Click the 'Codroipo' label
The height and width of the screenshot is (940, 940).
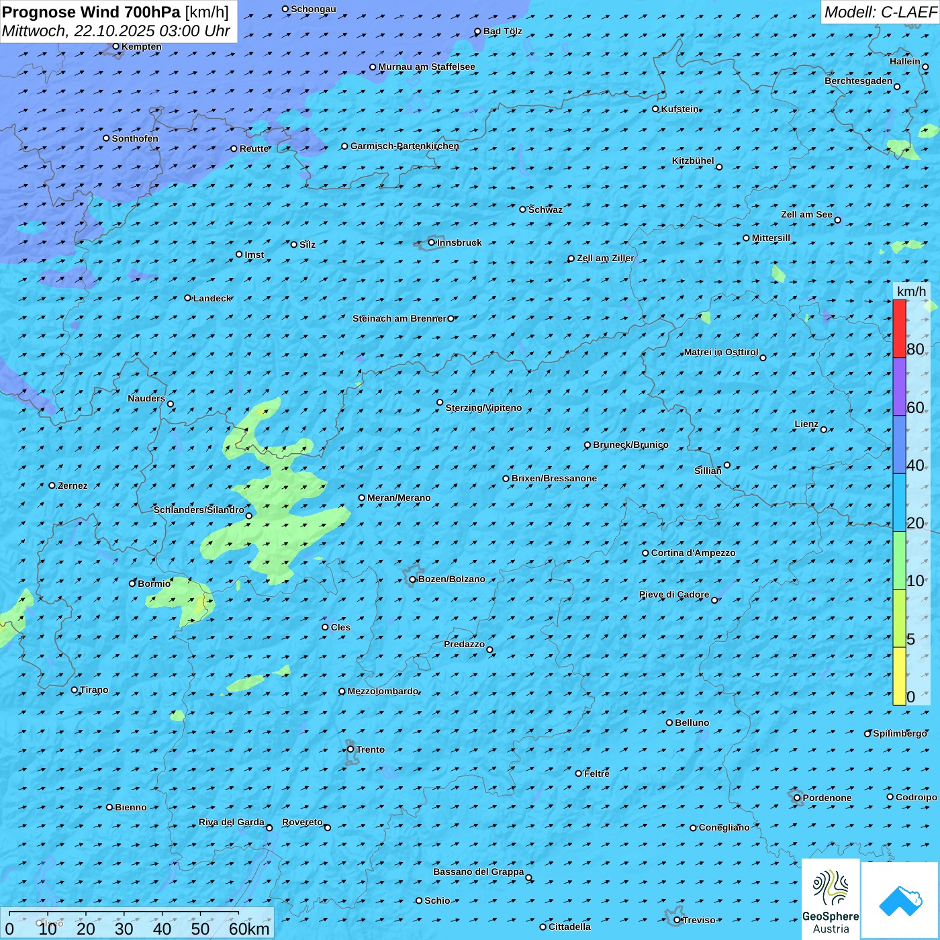pyautogui.click(x=916, y=797)
